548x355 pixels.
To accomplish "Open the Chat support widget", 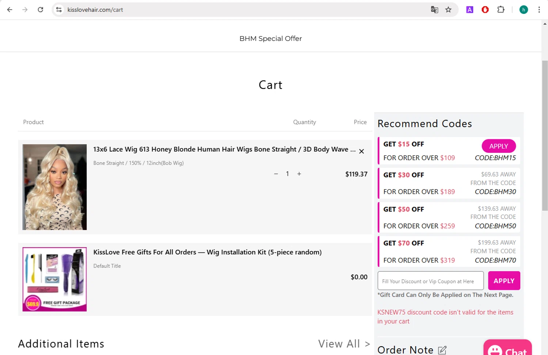I will [507, 349].
